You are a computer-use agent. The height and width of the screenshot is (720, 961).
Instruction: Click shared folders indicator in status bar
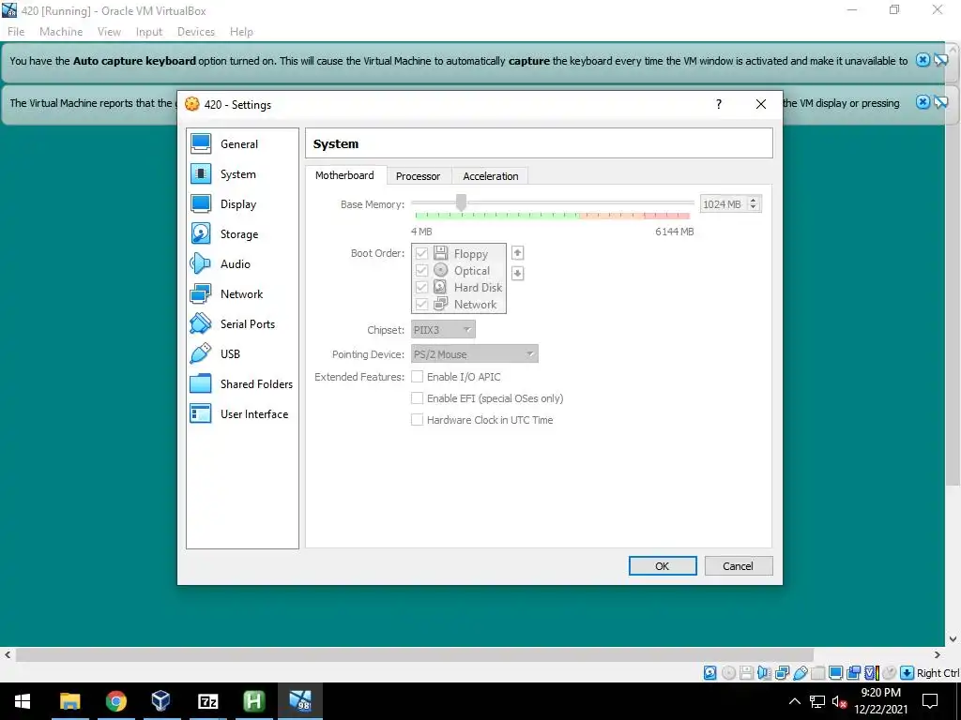pyautogui.click(x=817, y=673)
